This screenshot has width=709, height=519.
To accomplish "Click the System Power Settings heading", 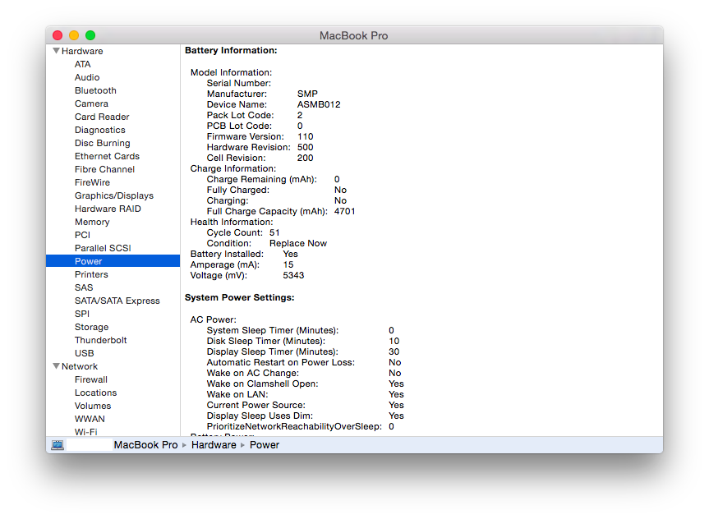I will tap(239, 297).
